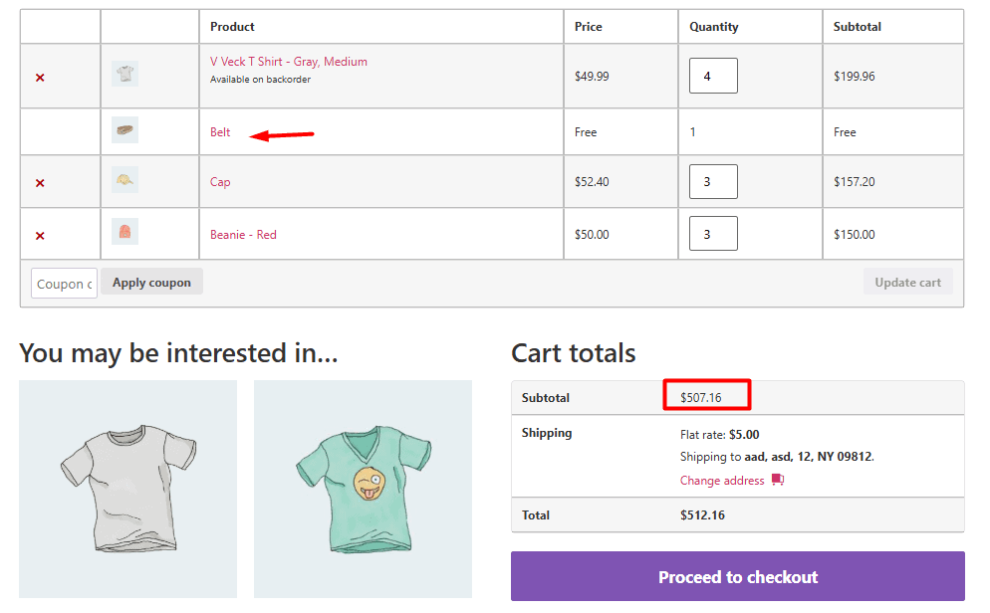Viewport: 990px width, 613px height.
Task: Click the gray t-shirt suggested product image
Action: point(127,489)
